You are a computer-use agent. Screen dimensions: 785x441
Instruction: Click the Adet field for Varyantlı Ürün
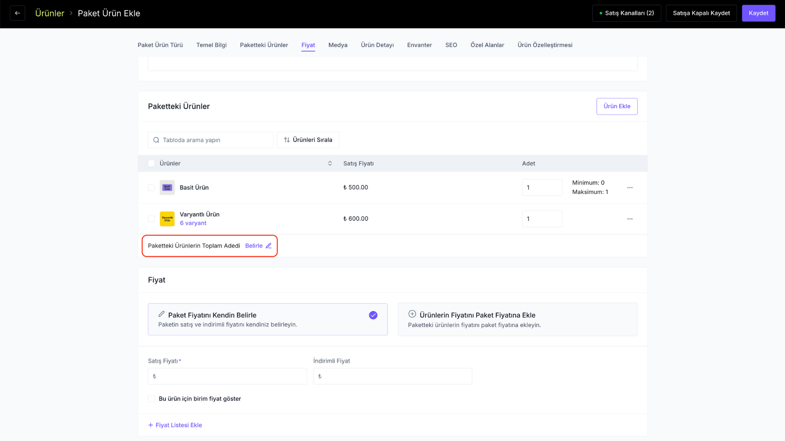542,219
